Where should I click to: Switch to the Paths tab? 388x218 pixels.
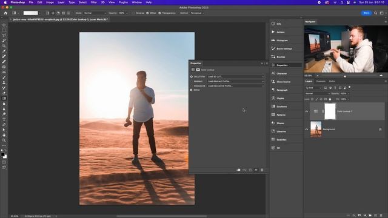point(332,81)
